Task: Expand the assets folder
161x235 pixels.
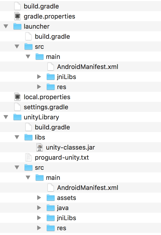Action: coord(39,198)
